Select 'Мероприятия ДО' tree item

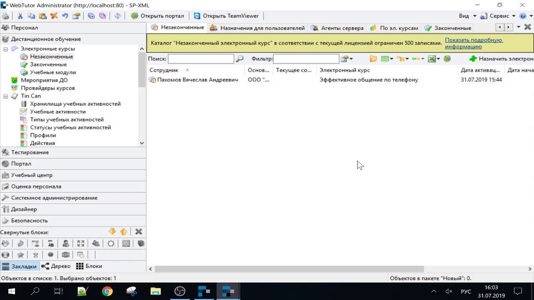(44, 80)
